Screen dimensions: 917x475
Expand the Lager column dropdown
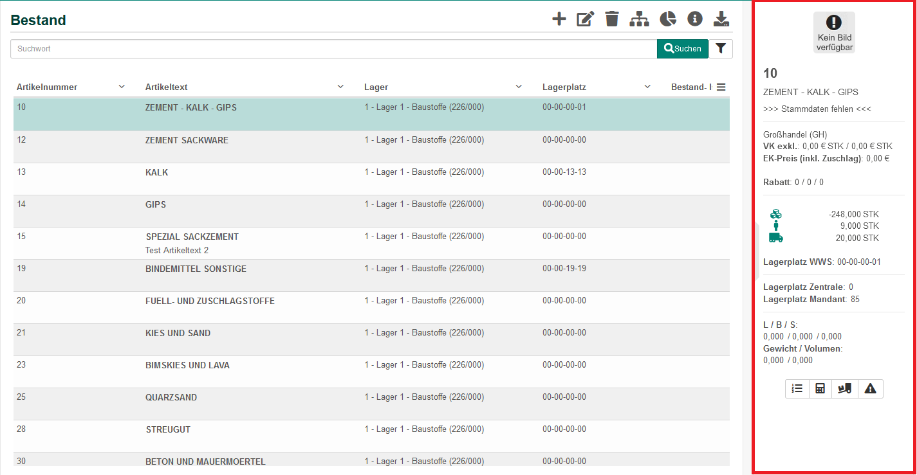tap(519, 87)
